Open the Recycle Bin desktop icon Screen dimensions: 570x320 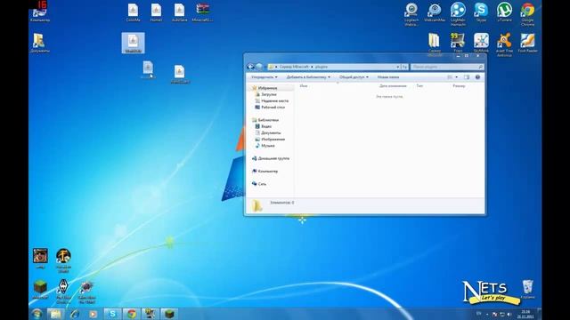click(527, 289)
